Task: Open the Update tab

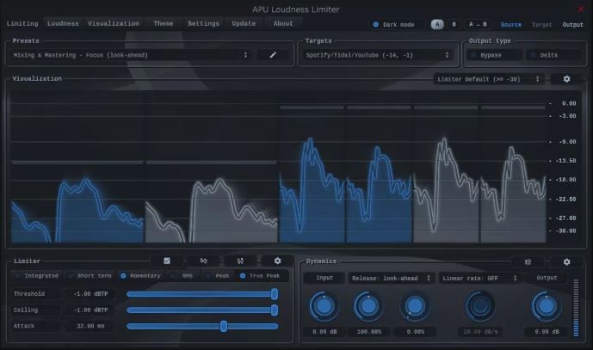Action: [244, 23]
